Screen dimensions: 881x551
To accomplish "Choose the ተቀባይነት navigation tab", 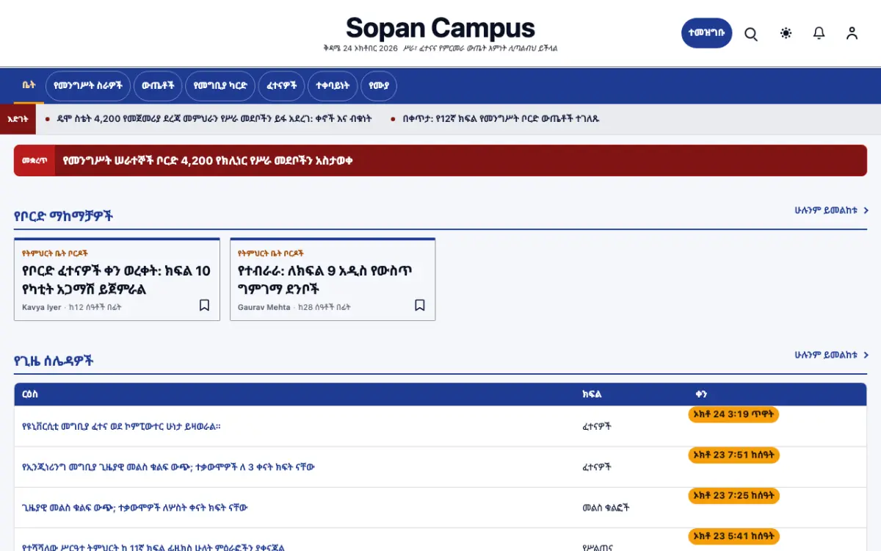I will click(333, 86).
